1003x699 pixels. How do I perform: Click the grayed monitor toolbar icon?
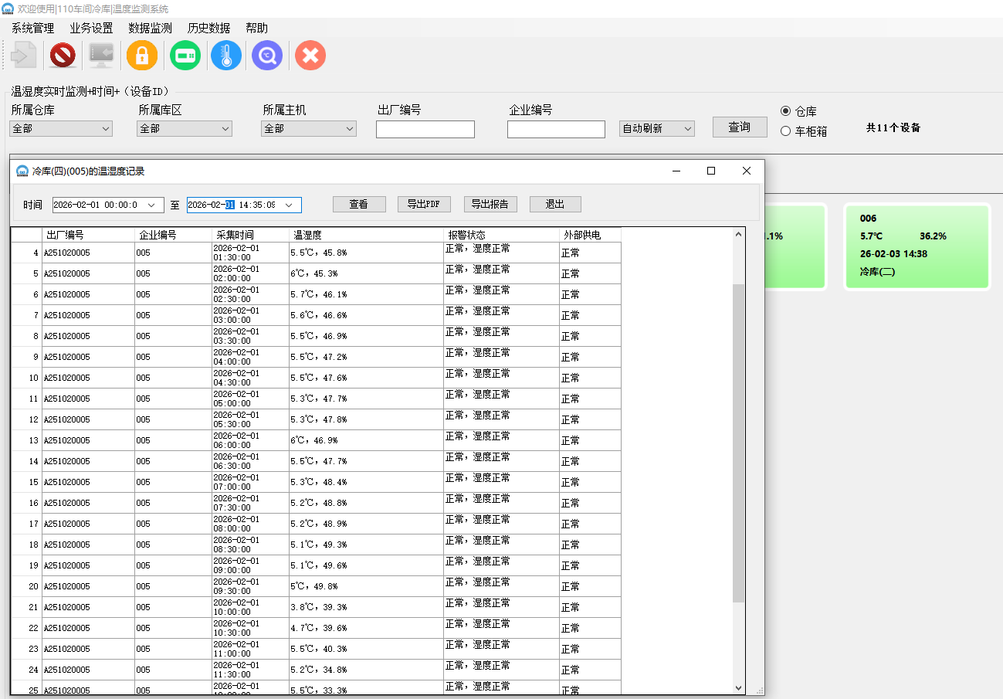pyautogui.click(x=101, y=56)
